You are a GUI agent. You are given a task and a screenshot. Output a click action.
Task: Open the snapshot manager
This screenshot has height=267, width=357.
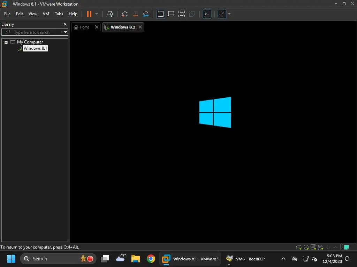pyautogui.click(x=146, y=14)
